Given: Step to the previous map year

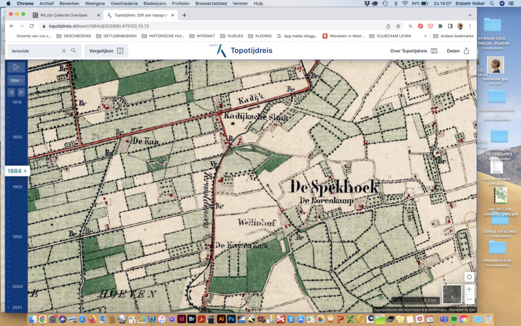Looking at the screenshot, I should [x=11, y=92].
